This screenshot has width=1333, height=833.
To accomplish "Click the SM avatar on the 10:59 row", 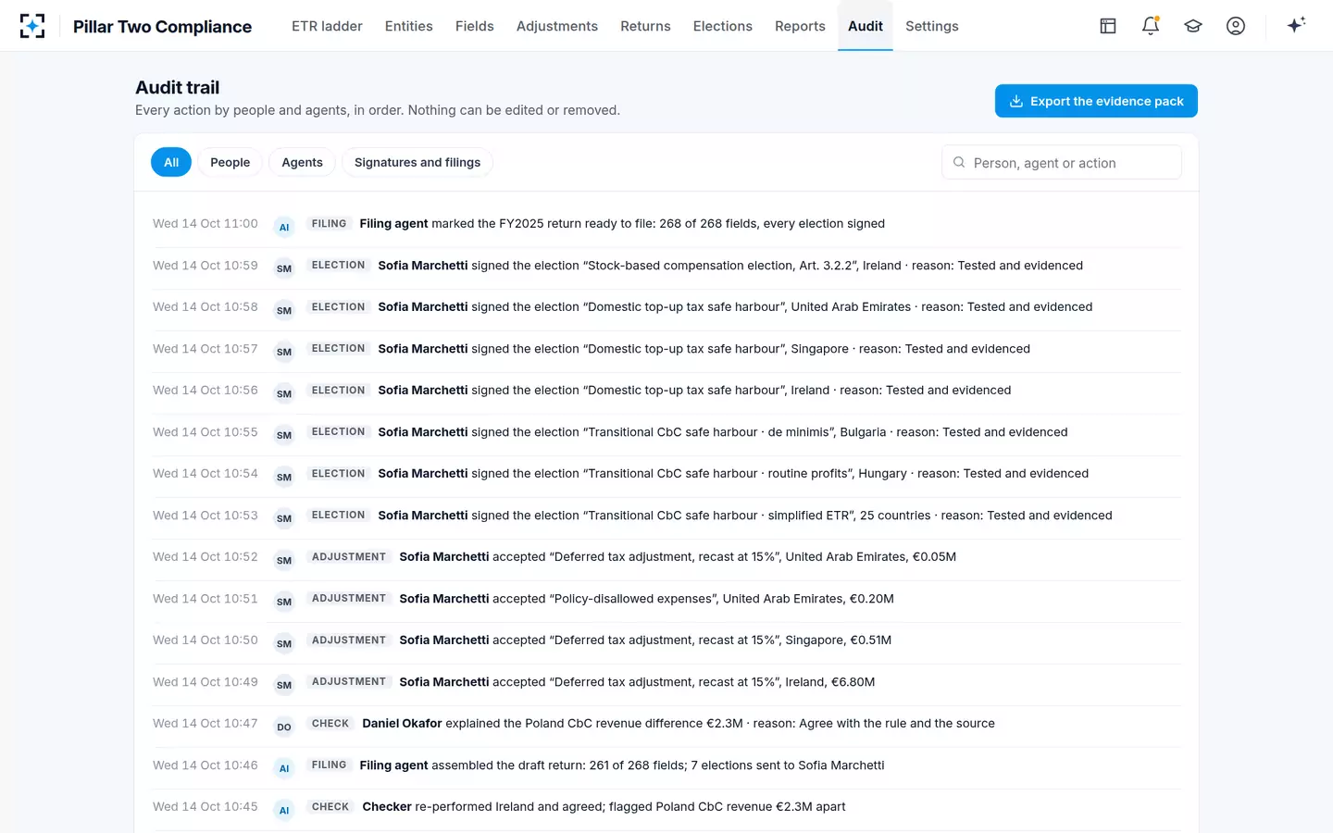I will 284,268.
